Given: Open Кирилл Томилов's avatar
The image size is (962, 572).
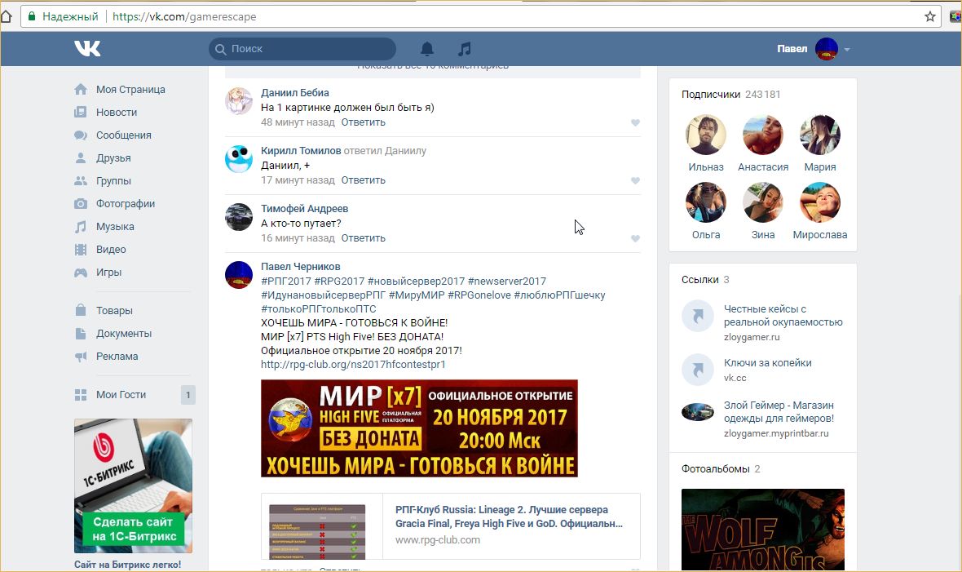Looking at the screenshot, I should pos(239,158).
